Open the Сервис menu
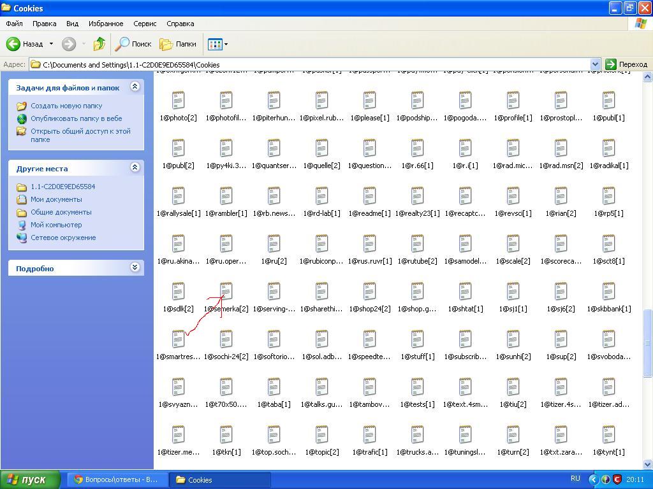This screenshot has width=653, height=489. pos(145,24)
